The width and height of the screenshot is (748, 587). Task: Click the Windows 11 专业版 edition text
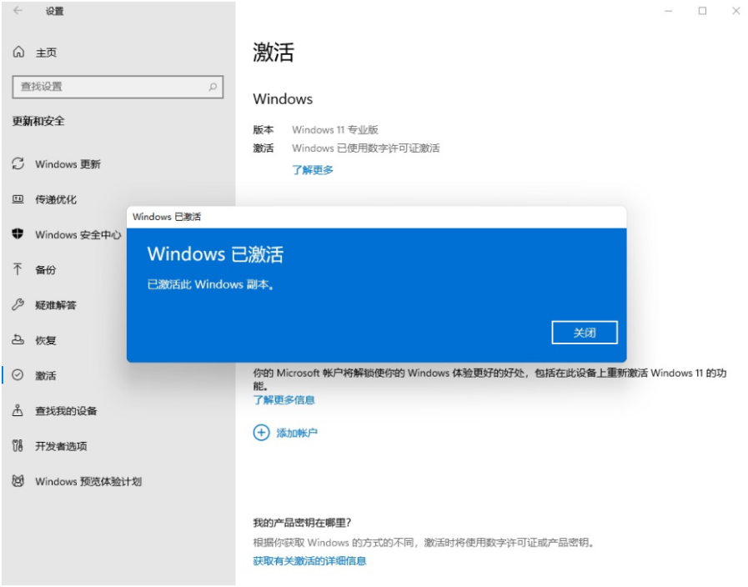(x=335, y=130)
